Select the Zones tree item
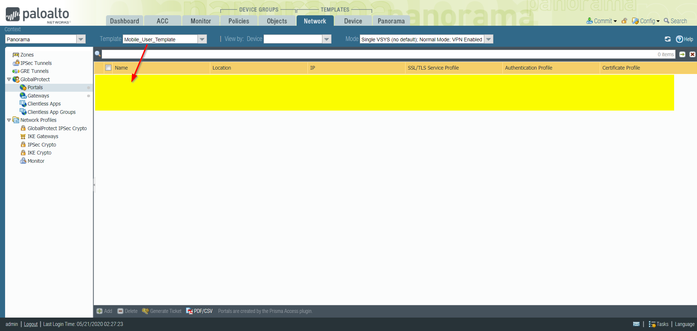The height and width of the screenshot is (331, 697). pyautogui.click(x=27, y=55)
